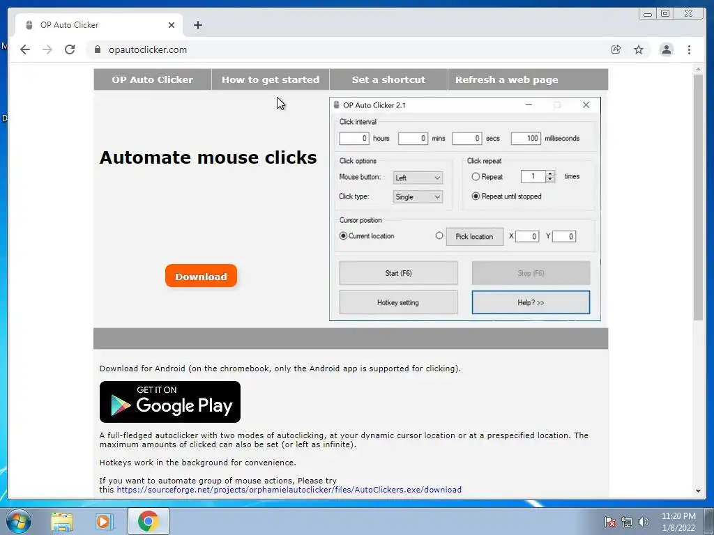This screenshot has height=535, width=714.
Task: Open Hotkey setting
Action: point(398,302)
